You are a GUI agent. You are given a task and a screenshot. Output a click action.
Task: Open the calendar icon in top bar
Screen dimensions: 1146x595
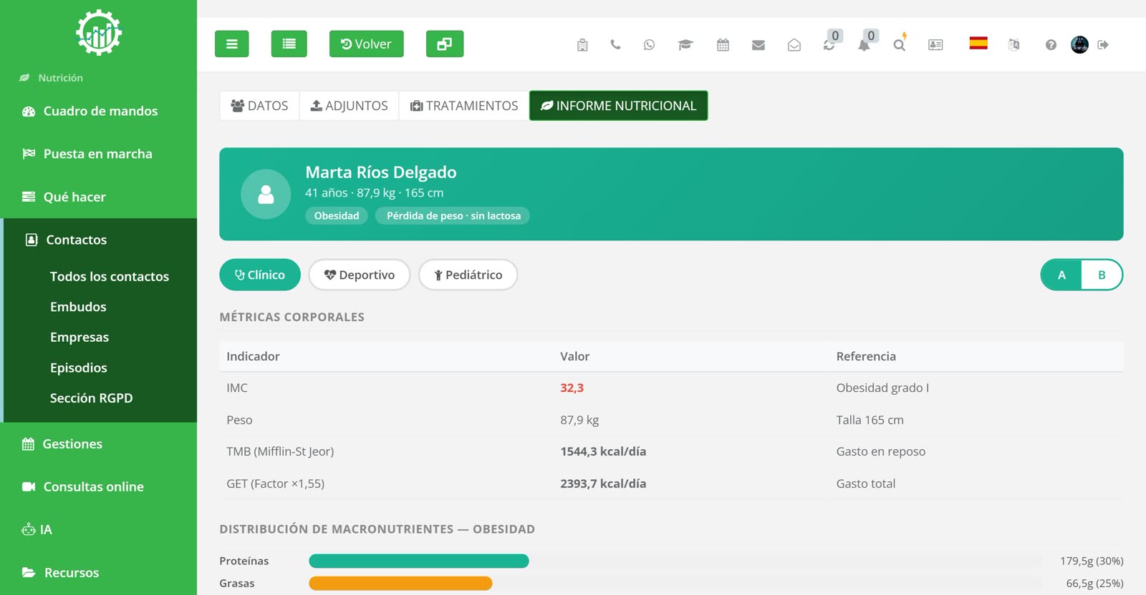pyautogui.click(x=723, y=45)
